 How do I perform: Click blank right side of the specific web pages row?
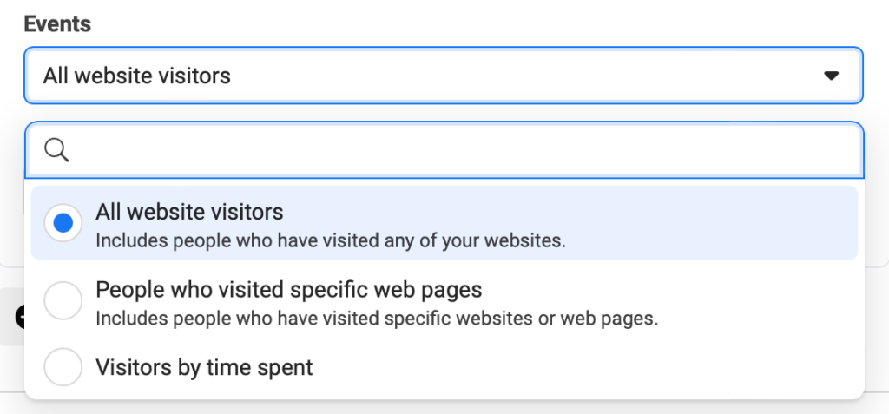pyautogui.click(x=764, y=301)
